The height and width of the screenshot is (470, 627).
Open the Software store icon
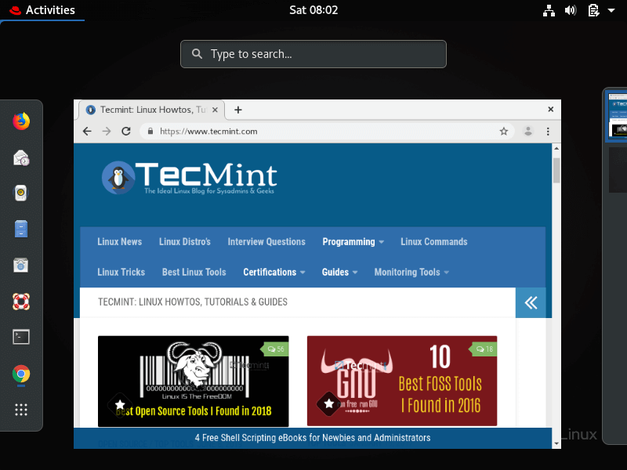point(21,265)
